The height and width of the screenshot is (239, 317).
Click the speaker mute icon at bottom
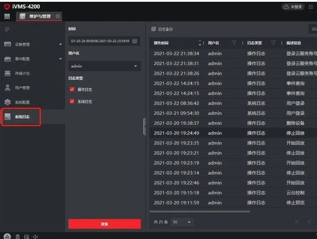pyautogui.click(x=36, y=237)
